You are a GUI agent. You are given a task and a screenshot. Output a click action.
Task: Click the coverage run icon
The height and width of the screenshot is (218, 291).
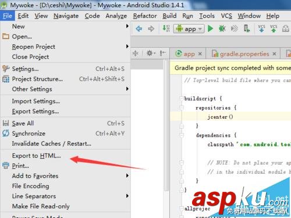point(235,28)
